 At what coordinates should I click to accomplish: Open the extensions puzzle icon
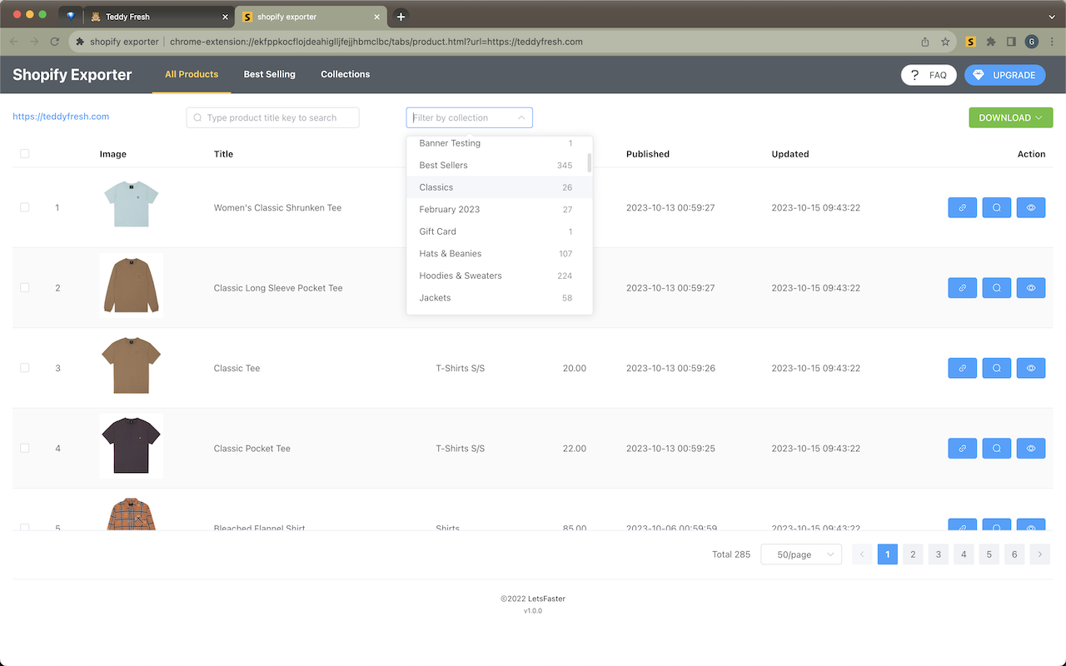pyautogui.click(x=991, y=42)
